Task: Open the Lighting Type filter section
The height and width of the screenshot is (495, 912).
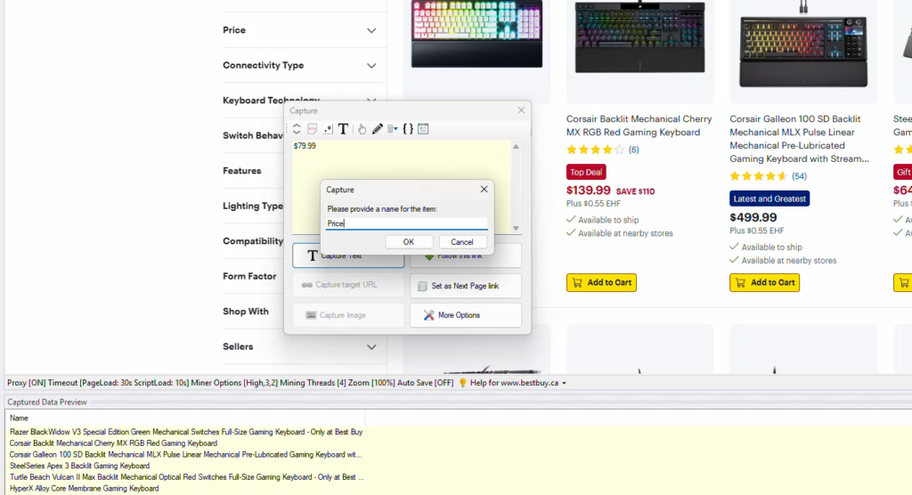Action: coord(253,206)
